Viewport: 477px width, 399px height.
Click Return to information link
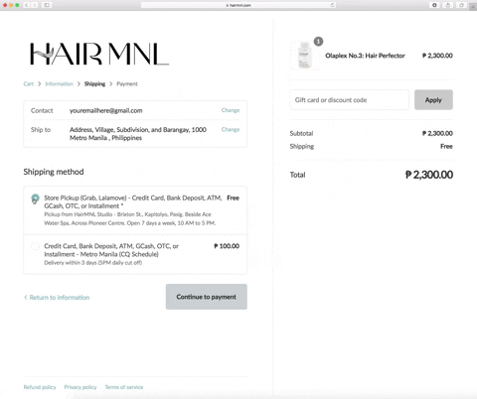click(57, 298)
